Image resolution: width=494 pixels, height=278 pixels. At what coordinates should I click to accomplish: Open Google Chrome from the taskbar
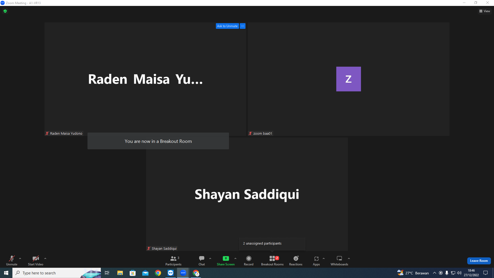pyautogui.click(x=158, y=273)
